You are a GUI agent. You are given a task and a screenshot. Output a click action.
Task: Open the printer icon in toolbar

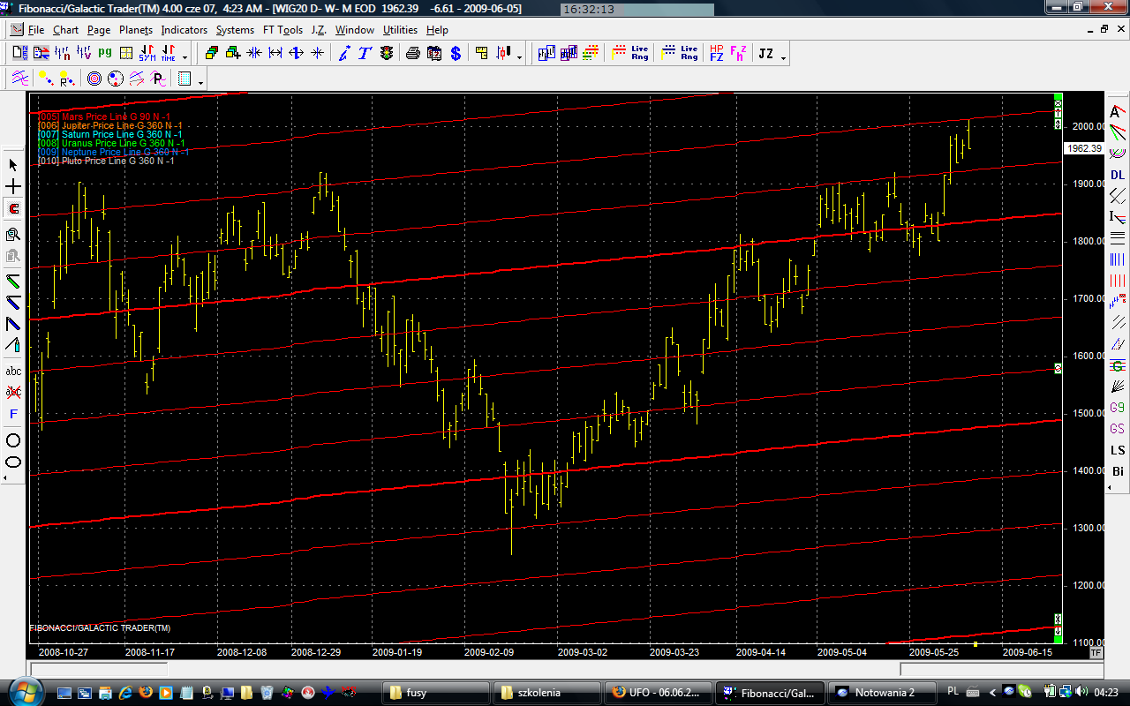[412, 54]
